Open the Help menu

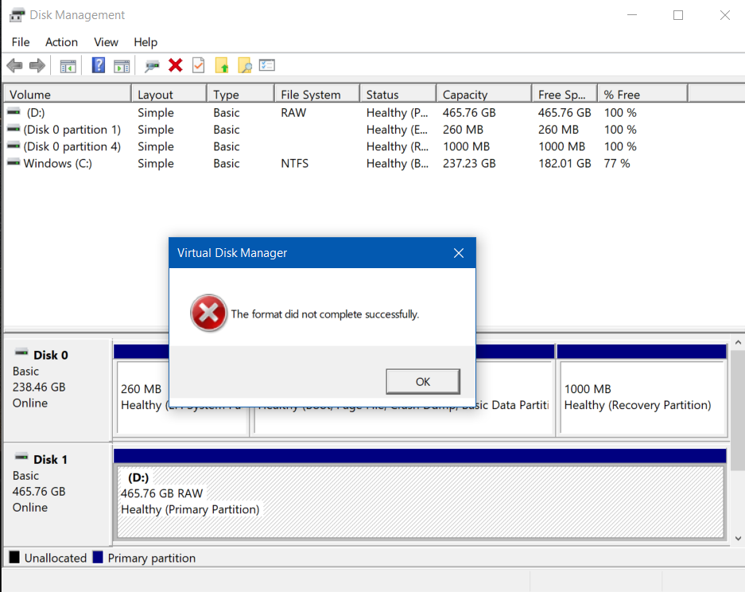pyautogui.click(x=146, y=42)
